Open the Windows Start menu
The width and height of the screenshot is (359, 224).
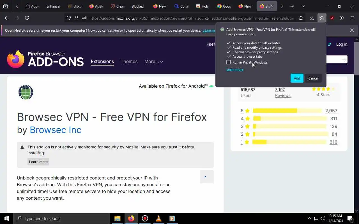point(7,218)
